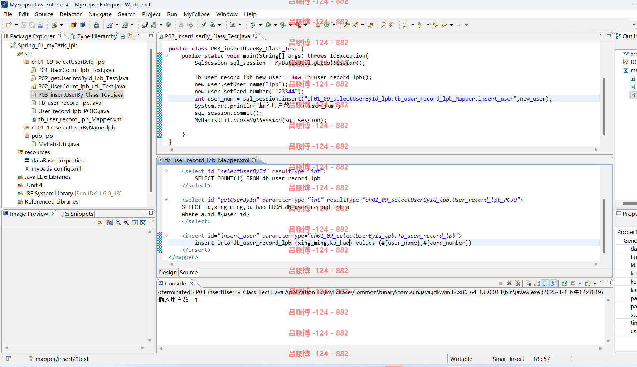This screenshot has height=367, width=637.
Task: Select JUnit 4 library node
Action: point(30,185)
